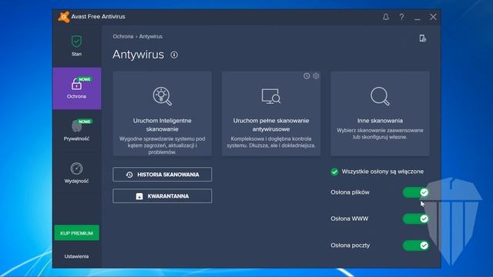Open the Prywatność sidebar section
Image resolution: width=493 pixels, height=277 pixels.
(x=77, y=131)
